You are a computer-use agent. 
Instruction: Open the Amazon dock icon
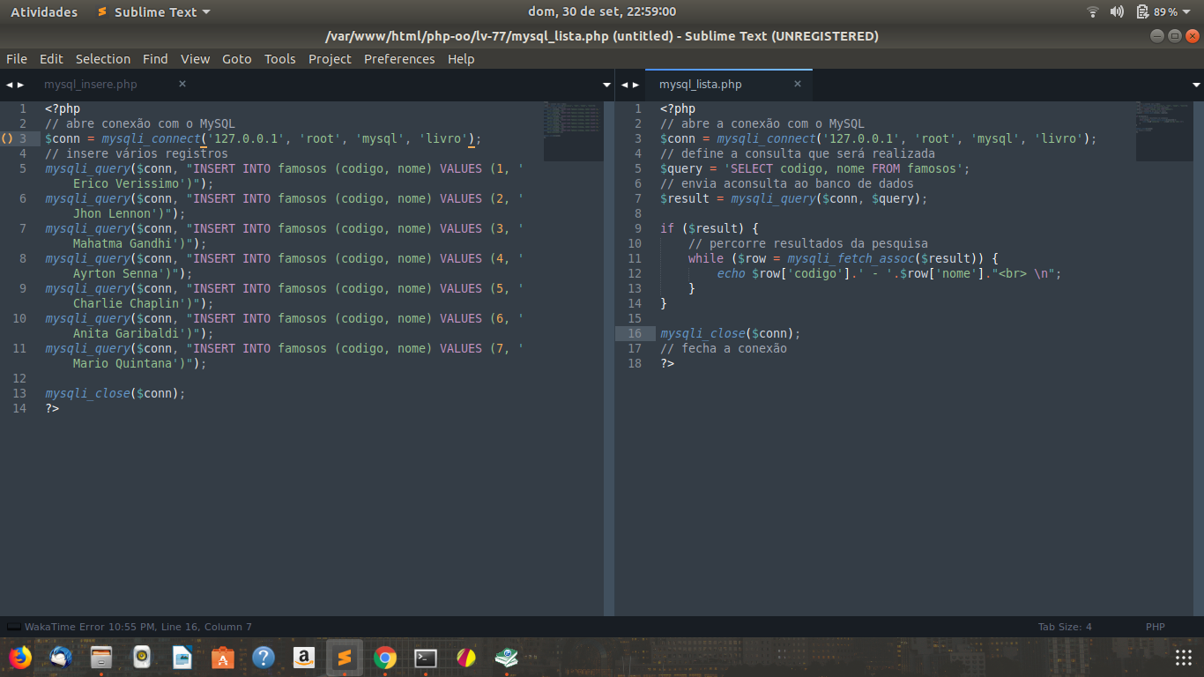(303, 658)
